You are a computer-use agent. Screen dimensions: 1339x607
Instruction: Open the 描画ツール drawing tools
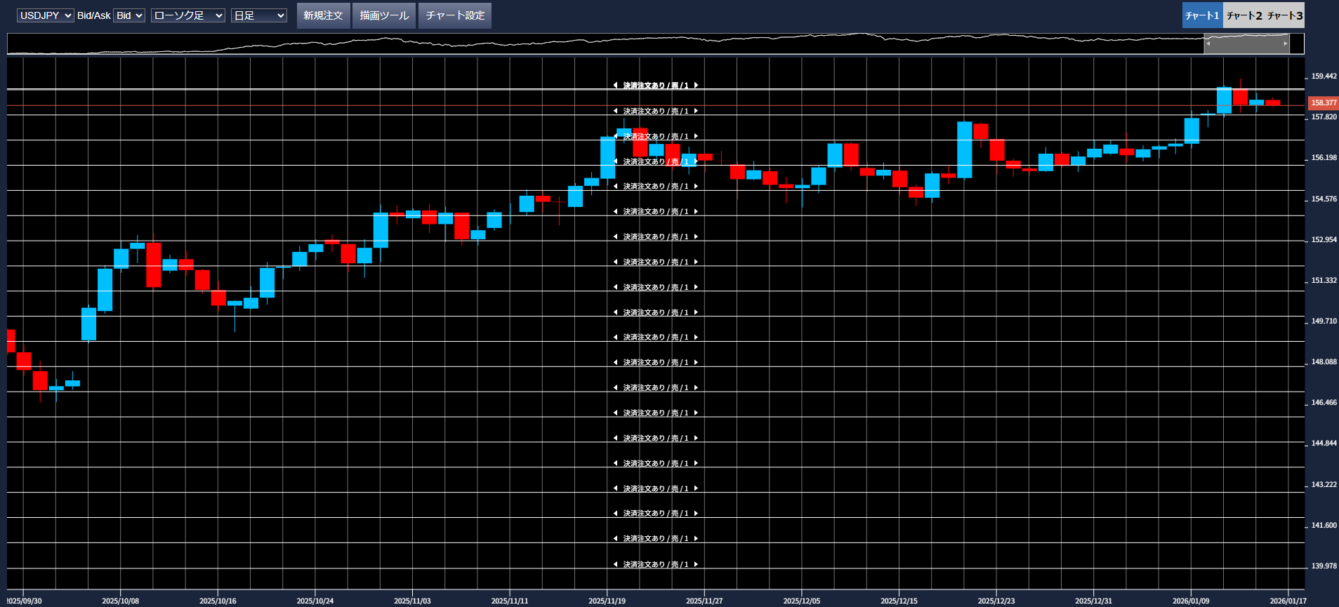[384, 15]
